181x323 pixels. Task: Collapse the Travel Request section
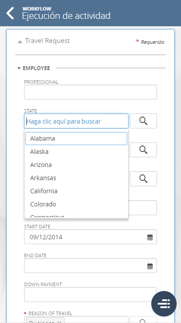pyautogui.click(x=20, y=42)
